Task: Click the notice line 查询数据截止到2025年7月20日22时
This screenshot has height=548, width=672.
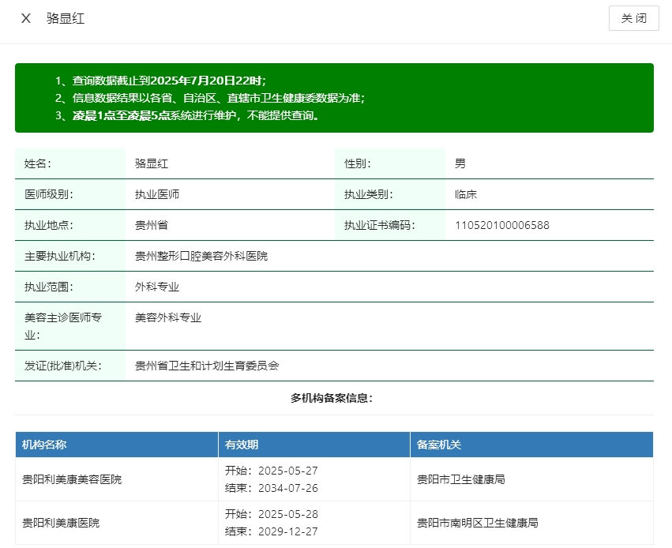Action: (169, 81)
